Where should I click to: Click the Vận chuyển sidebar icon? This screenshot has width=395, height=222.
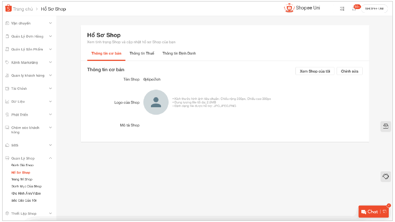tap(7, 23)
